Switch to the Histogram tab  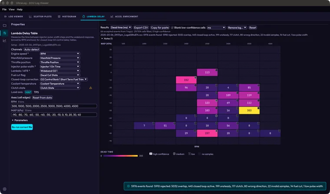(67, 16)
